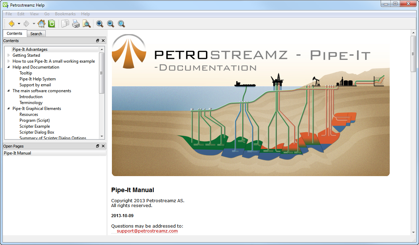Open the Bookmarks menu

65,14
